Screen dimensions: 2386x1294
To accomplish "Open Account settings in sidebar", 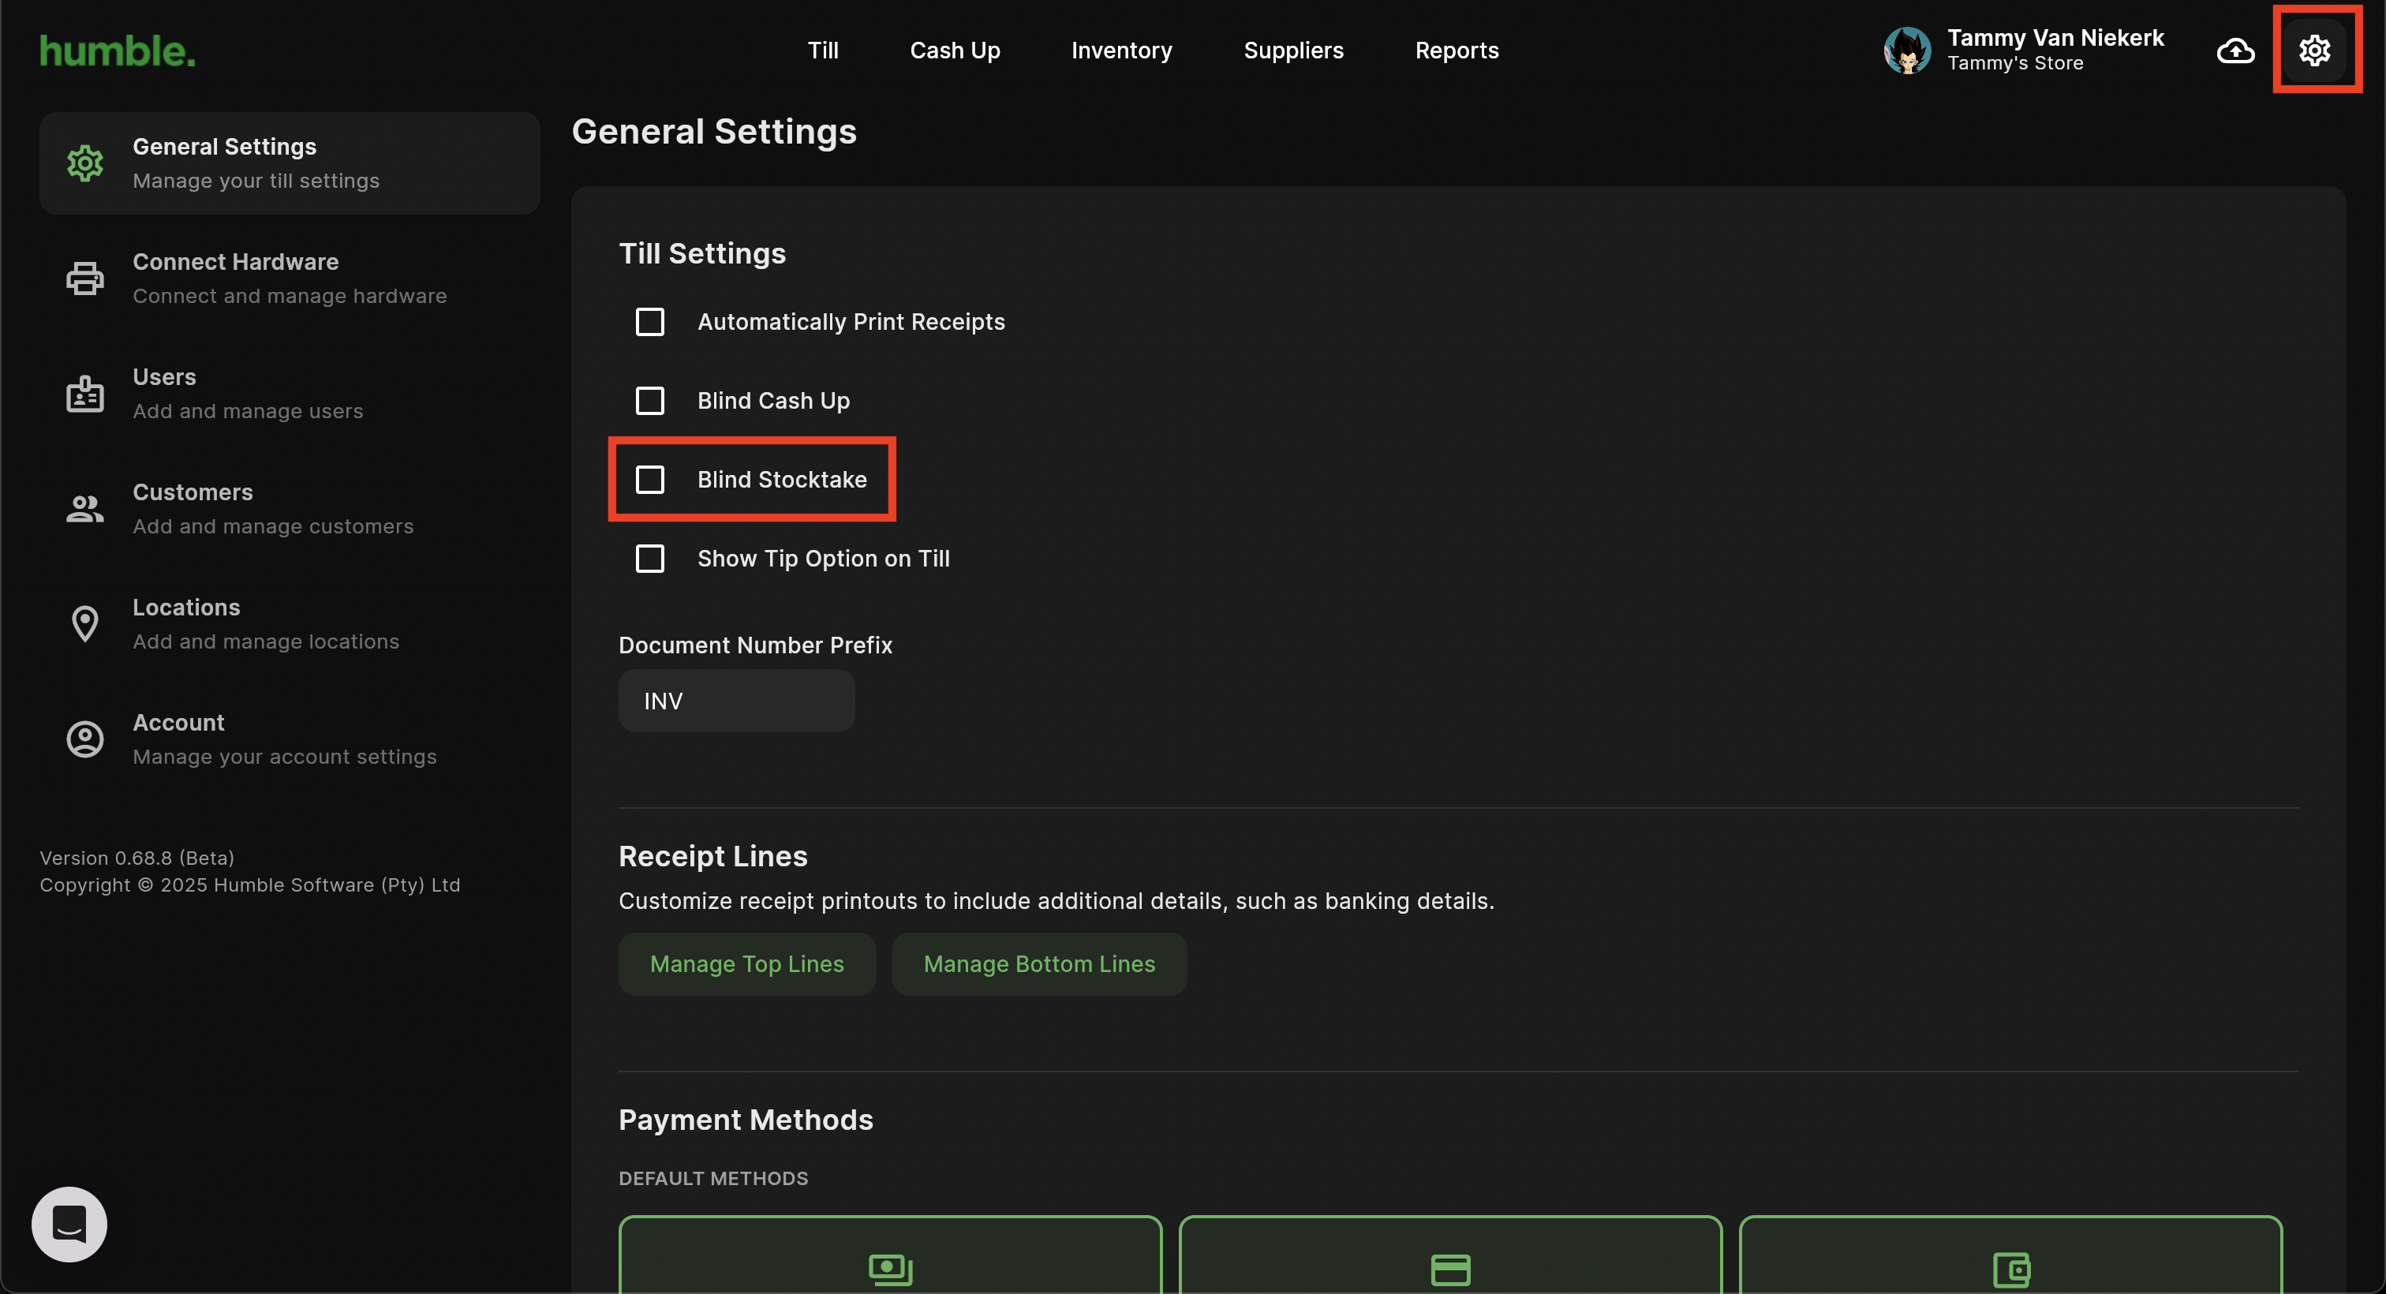I will tap(289, 739).
